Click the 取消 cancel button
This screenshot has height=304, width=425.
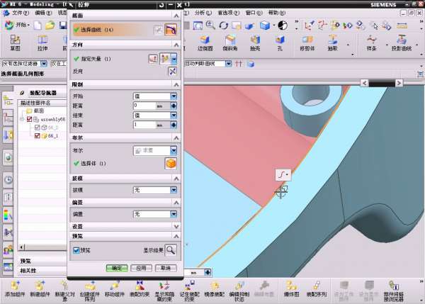point(165,268)
